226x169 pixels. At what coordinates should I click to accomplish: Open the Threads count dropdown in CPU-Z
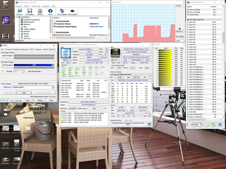pyautogui.click(x=23, y=71)
